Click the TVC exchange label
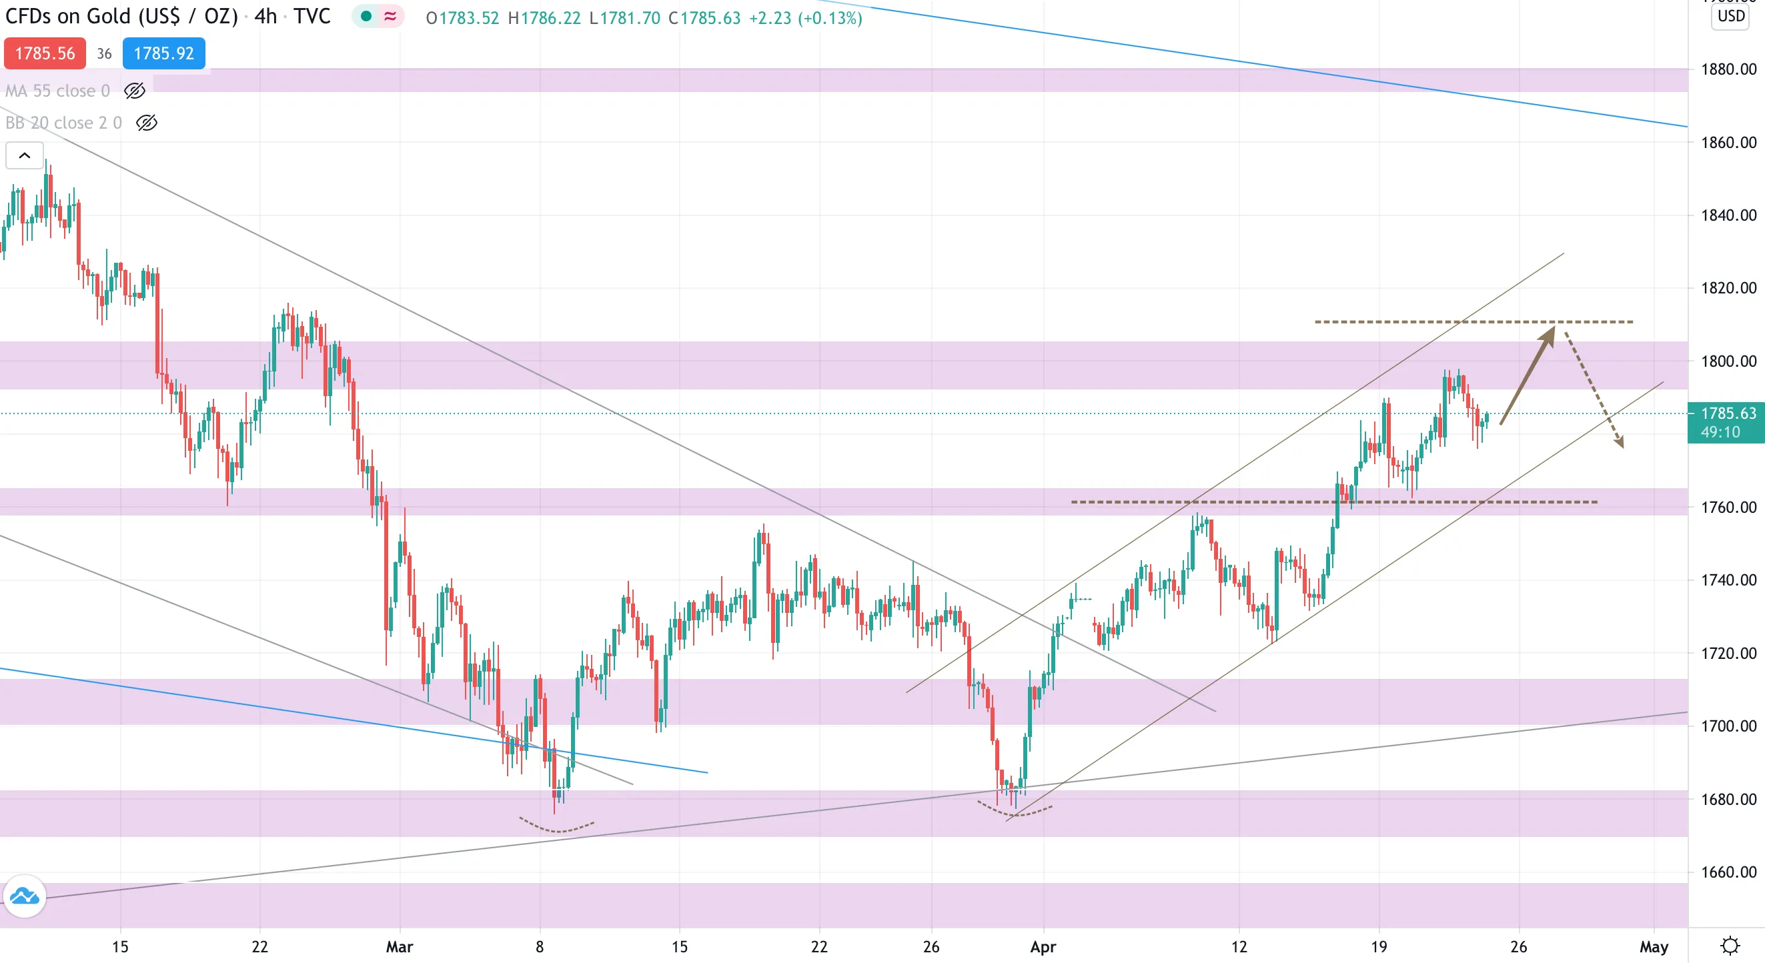1765x963 pixels. click(x=312, y=17)
